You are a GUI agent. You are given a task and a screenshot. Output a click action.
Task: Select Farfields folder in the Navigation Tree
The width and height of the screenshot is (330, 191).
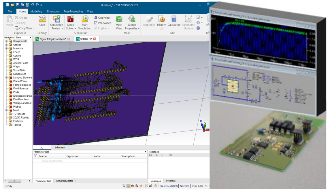(x=18, y=121)
